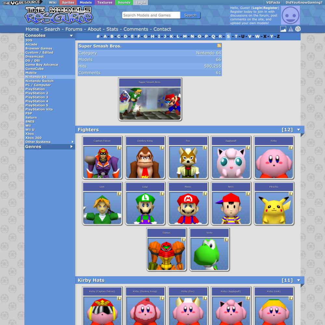Click the image icon in the navigation bar
Viewport: 325px width, 325px height.
[283, 29]
